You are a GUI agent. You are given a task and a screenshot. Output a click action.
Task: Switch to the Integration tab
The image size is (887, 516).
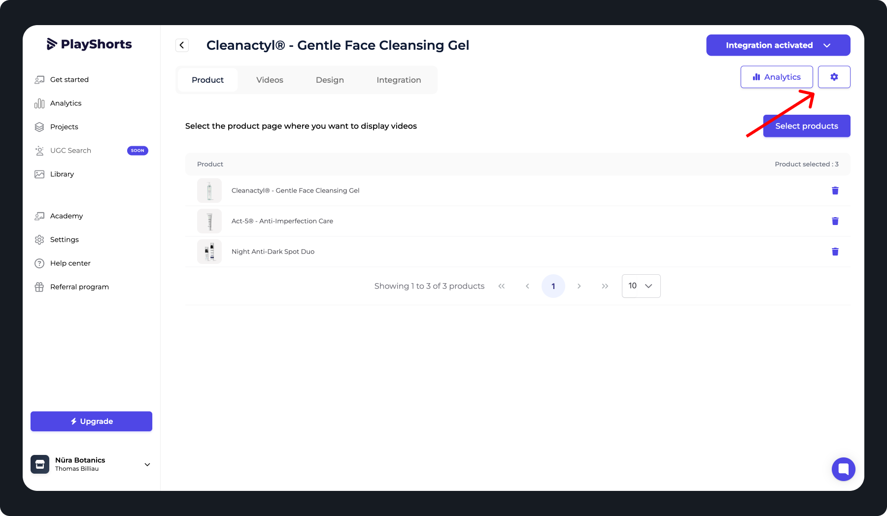(399, 80)
